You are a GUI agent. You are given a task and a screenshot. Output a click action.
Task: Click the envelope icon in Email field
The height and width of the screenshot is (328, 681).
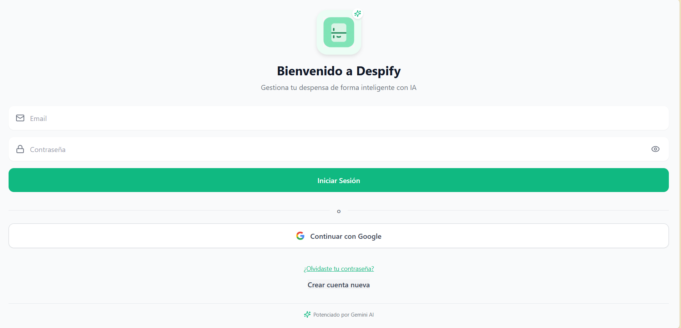pos(20,118)
